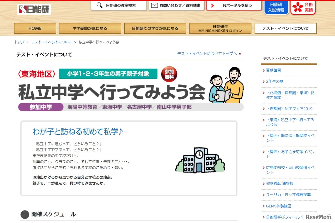Click the arrow icon beside 開催スケジュール

(x=25, y=214)
